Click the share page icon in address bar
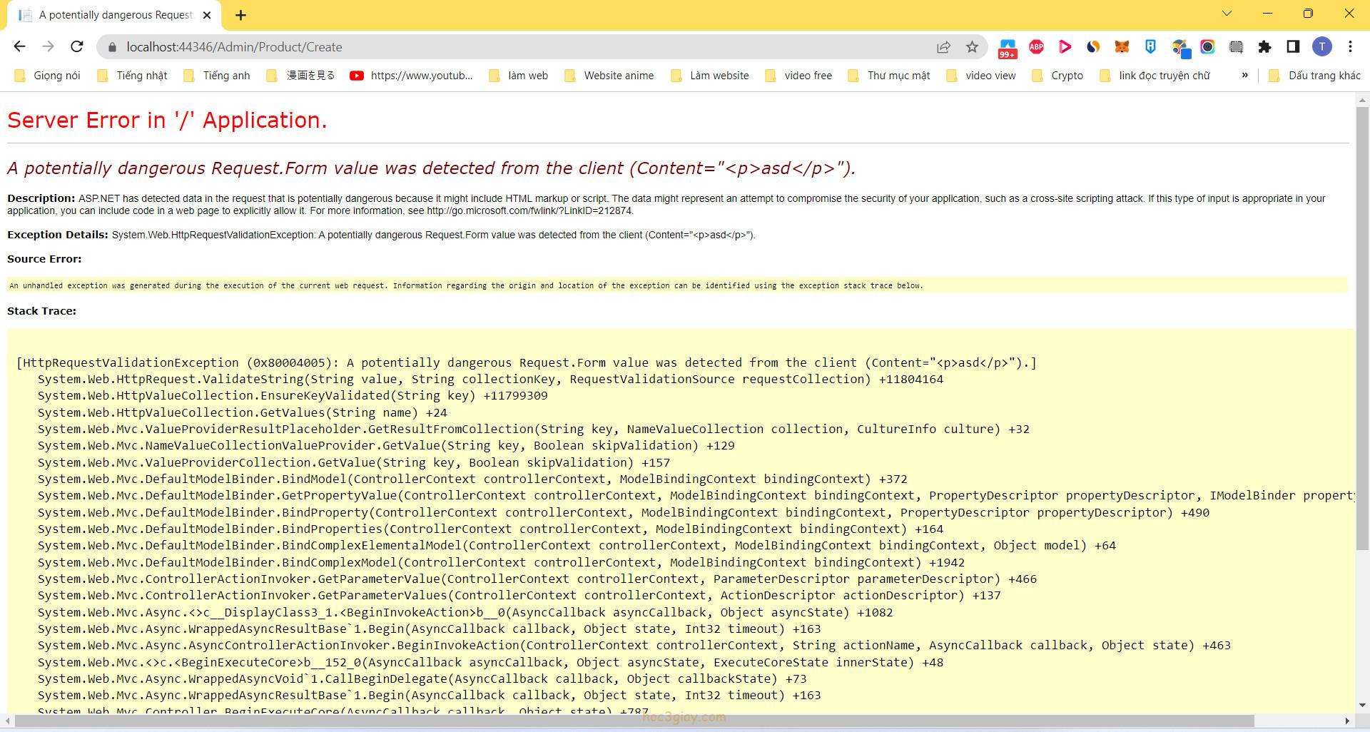Image resolution: width=1370 pixels, height=732 pixels. pos(943,47)
